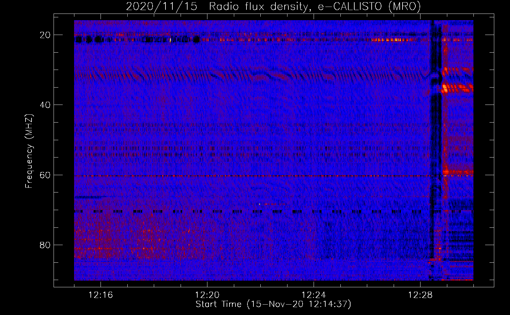Click the 12:28 time tick label
The image size is (510, 315).
pos(420,295)
